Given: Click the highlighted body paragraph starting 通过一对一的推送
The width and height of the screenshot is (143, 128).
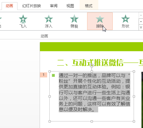Looking at the screenshot, I should 94,92.
